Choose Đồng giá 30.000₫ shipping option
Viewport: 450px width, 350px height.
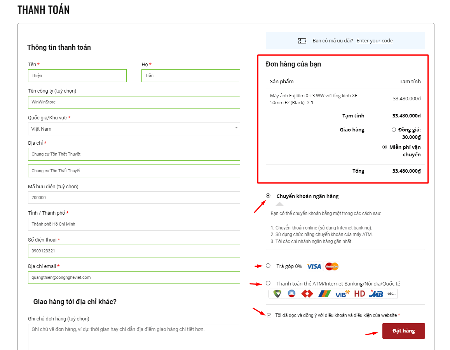click(x=394, y=130)
